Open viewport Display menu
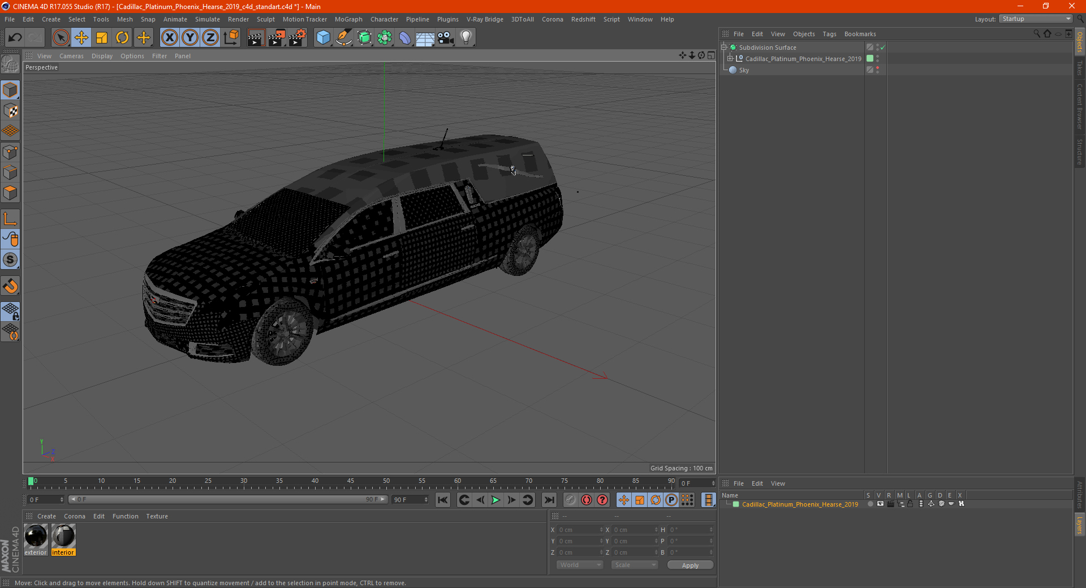 tap(102, 56)
